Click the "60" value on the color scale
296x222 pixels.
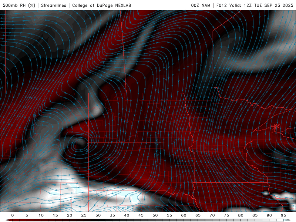[184, 215]
